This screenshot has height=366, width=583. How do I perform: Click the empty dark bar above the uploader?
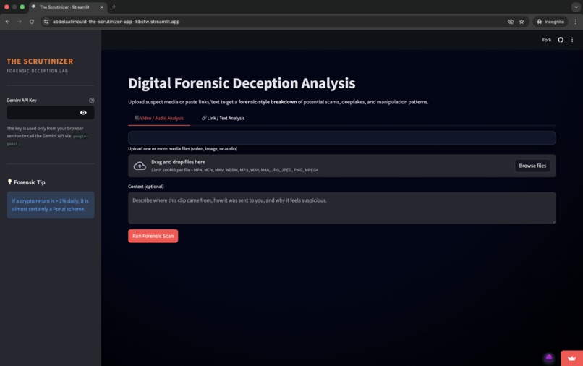(x=341, y=138)
